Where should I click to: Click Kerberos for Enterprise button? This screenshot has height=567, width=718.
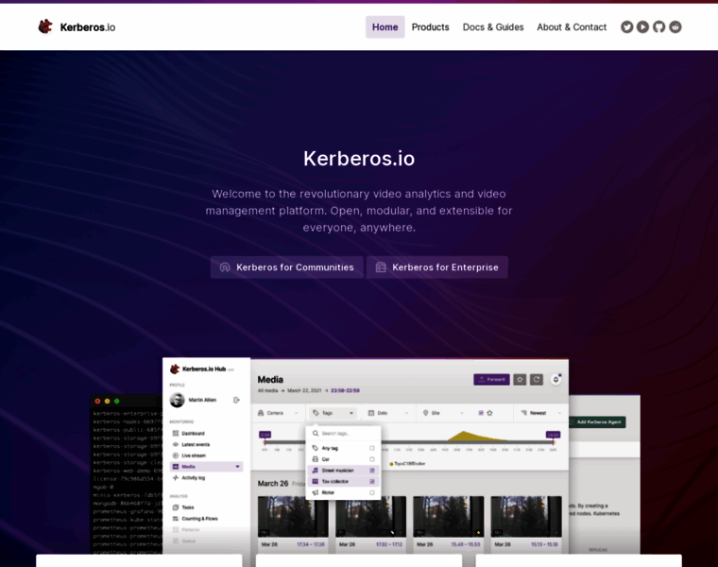click(436, 267)
